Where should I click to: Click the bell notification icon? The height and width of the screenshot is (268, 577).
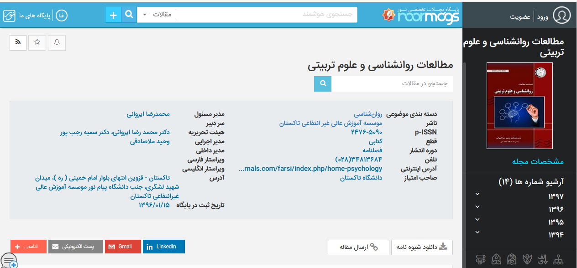(x=57, y=42)
